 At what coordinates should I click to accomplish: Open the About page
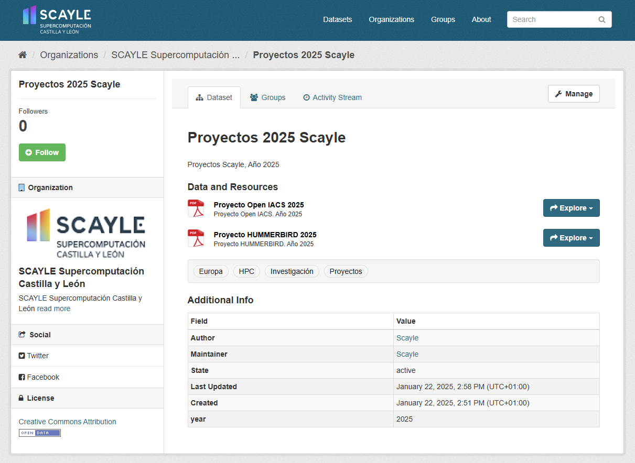click(x=481, y=19)
